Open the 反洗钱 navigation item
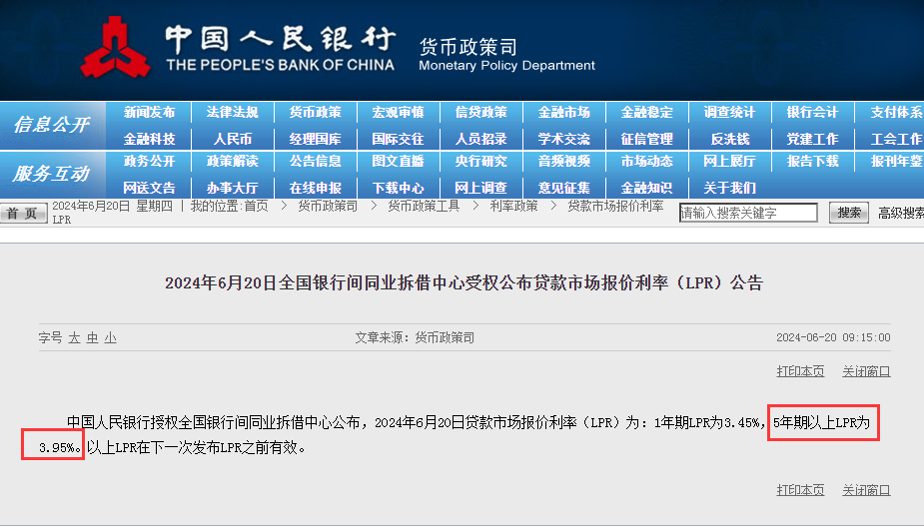Screen dimensions: 924x527 pos(729,139)
